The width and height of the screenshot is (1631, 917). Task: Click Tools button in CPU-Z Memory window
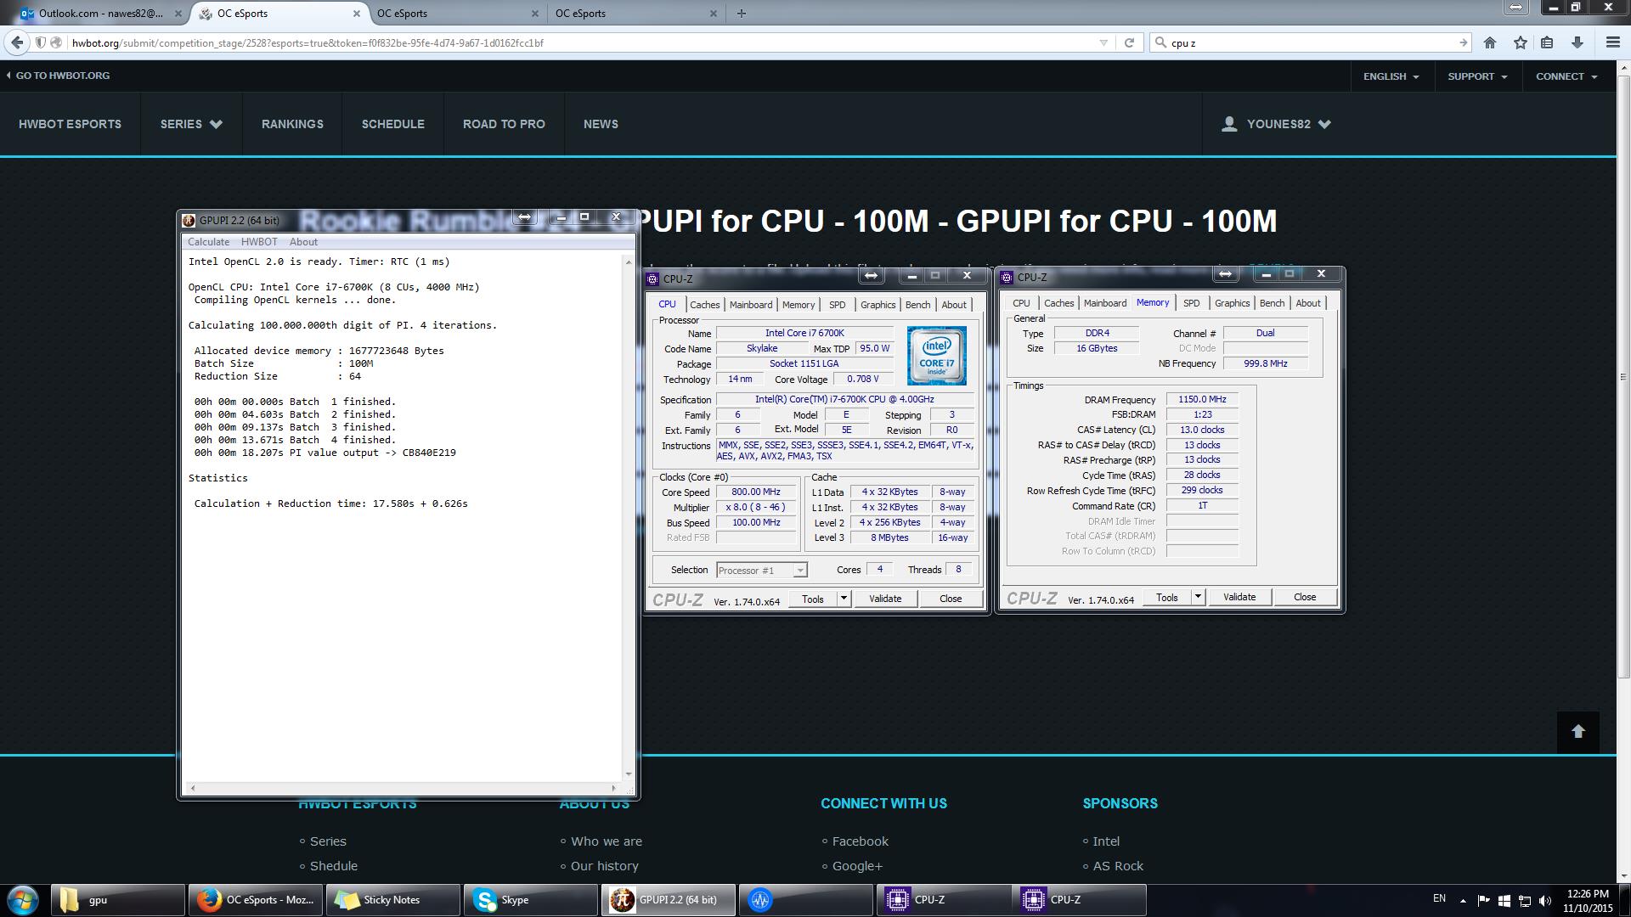coord(1166,597)
